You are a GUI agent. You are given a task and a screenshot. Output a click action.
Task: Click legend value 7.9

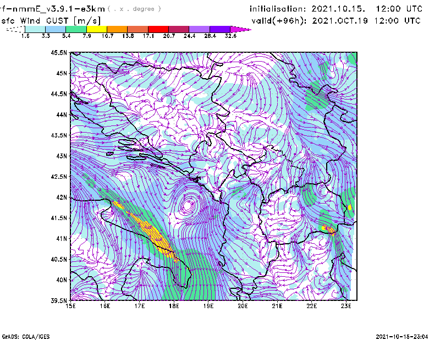(x=87, y=36)
